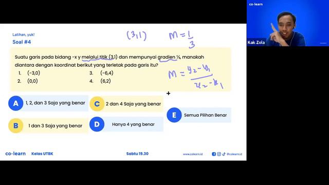Screen dimensions: 329x185
Task: Select answer circle D
Action: pos(97,124)
